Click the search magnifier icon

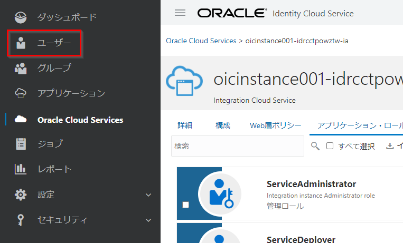tap(315, 146)
